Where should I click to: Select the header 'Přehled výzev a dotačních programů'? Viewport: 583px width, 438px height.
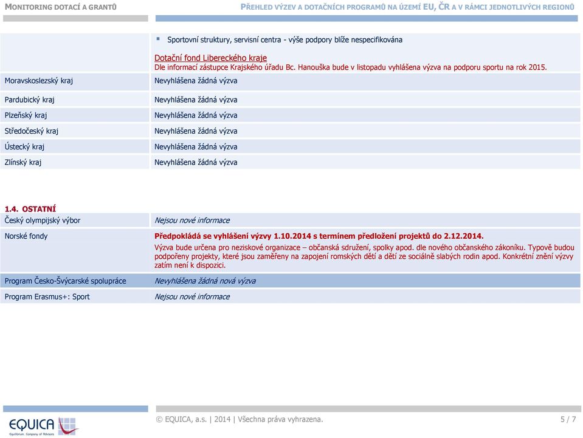[407, 7]
